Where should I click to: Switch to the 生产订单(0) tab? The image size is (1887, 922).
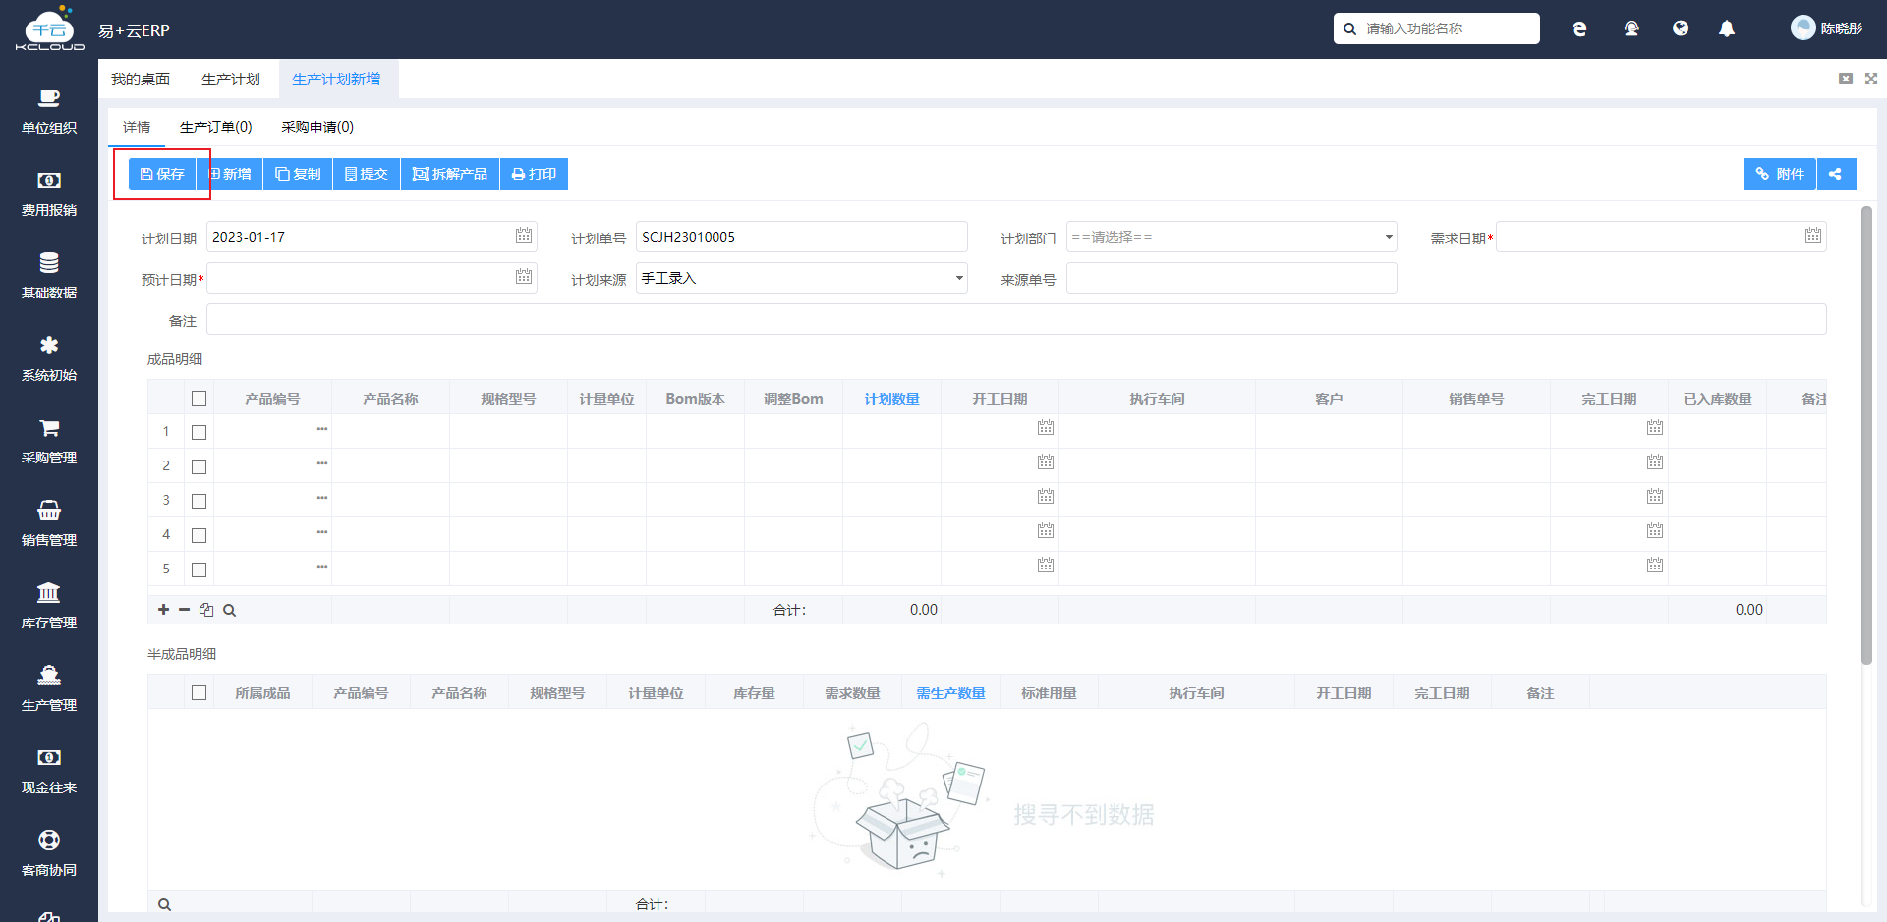point(216,127)
